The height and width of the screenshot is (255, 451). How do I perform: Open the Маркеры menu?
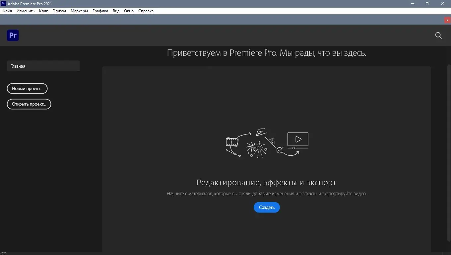coord(79,11)
